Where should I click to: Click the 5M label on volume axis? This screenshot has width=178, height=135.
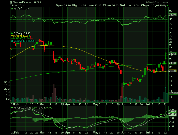(8, 99)
